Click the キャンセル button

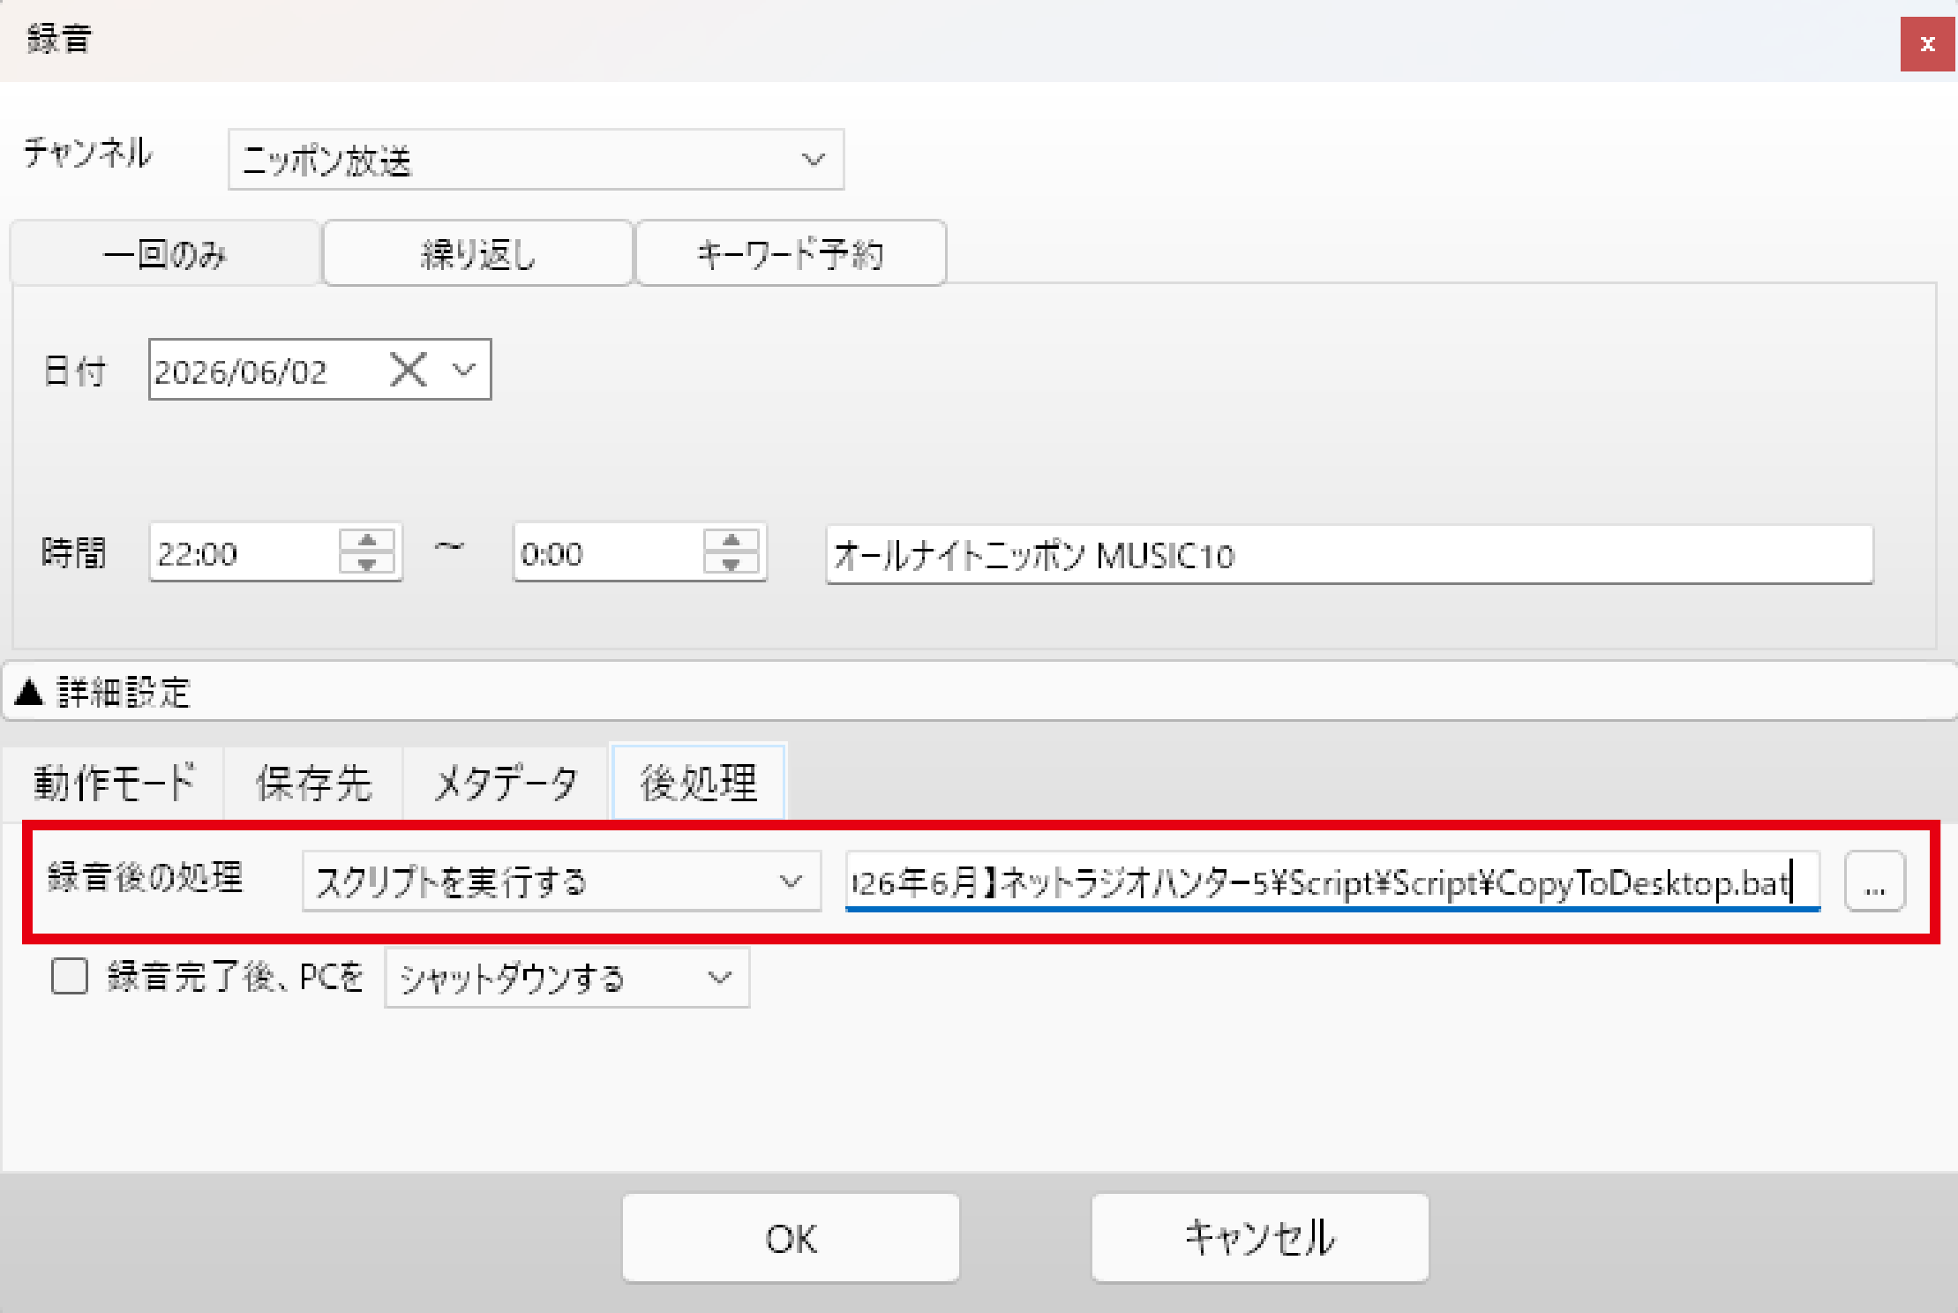[x=1260, y=1238]
